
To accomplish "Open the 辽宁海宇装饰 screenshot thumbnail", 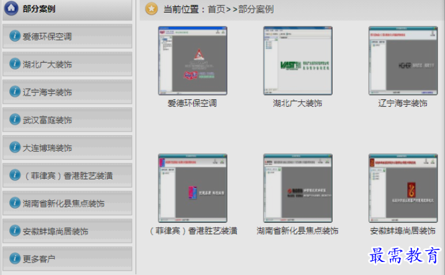I will 403,61.
